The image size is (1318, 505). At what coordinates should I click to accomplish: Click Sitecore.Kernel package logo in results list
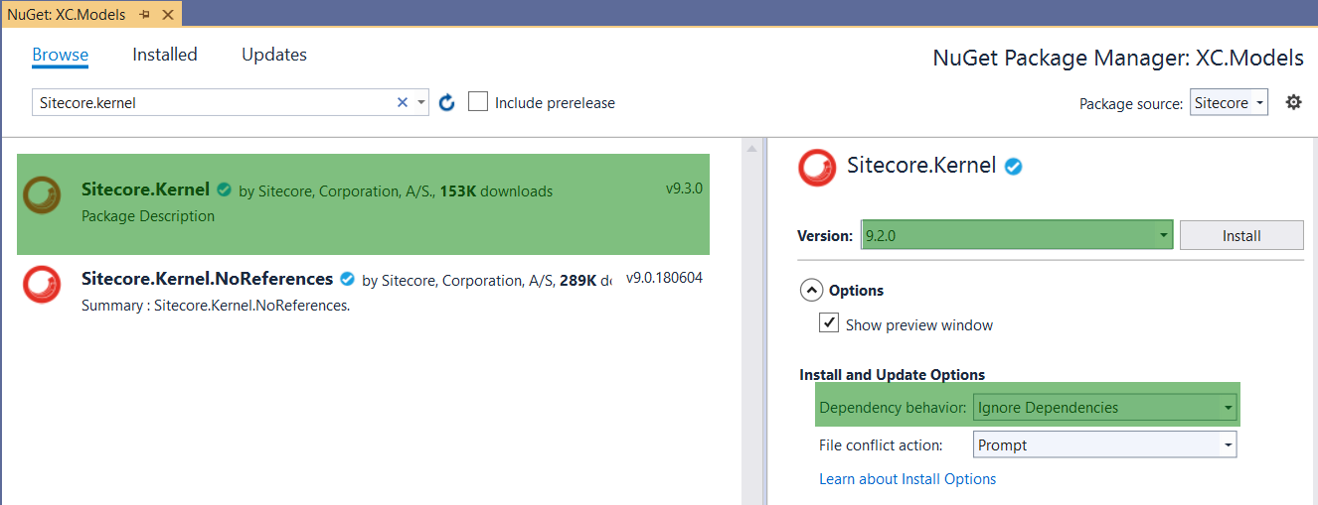[x=43, y=194]
